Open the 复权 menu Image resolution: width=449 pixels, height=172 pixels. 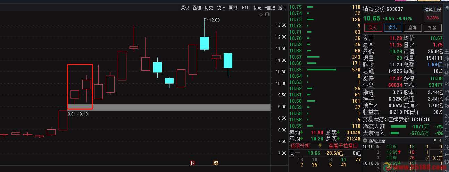click(185, 8)
